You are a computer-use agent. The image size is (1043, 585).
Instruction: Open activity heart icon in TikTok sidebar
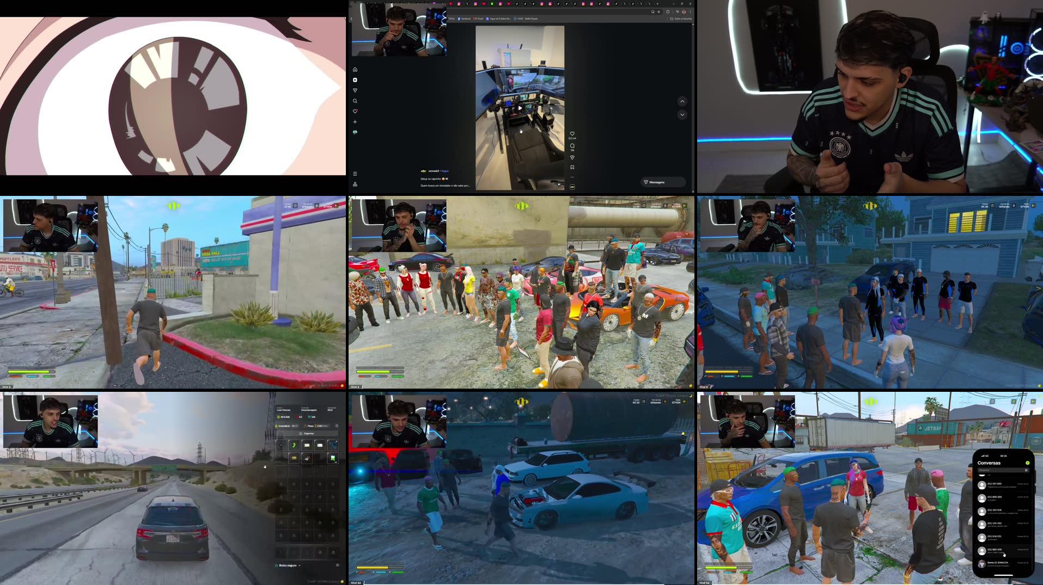pyautogui.click(x=355, y=112)
